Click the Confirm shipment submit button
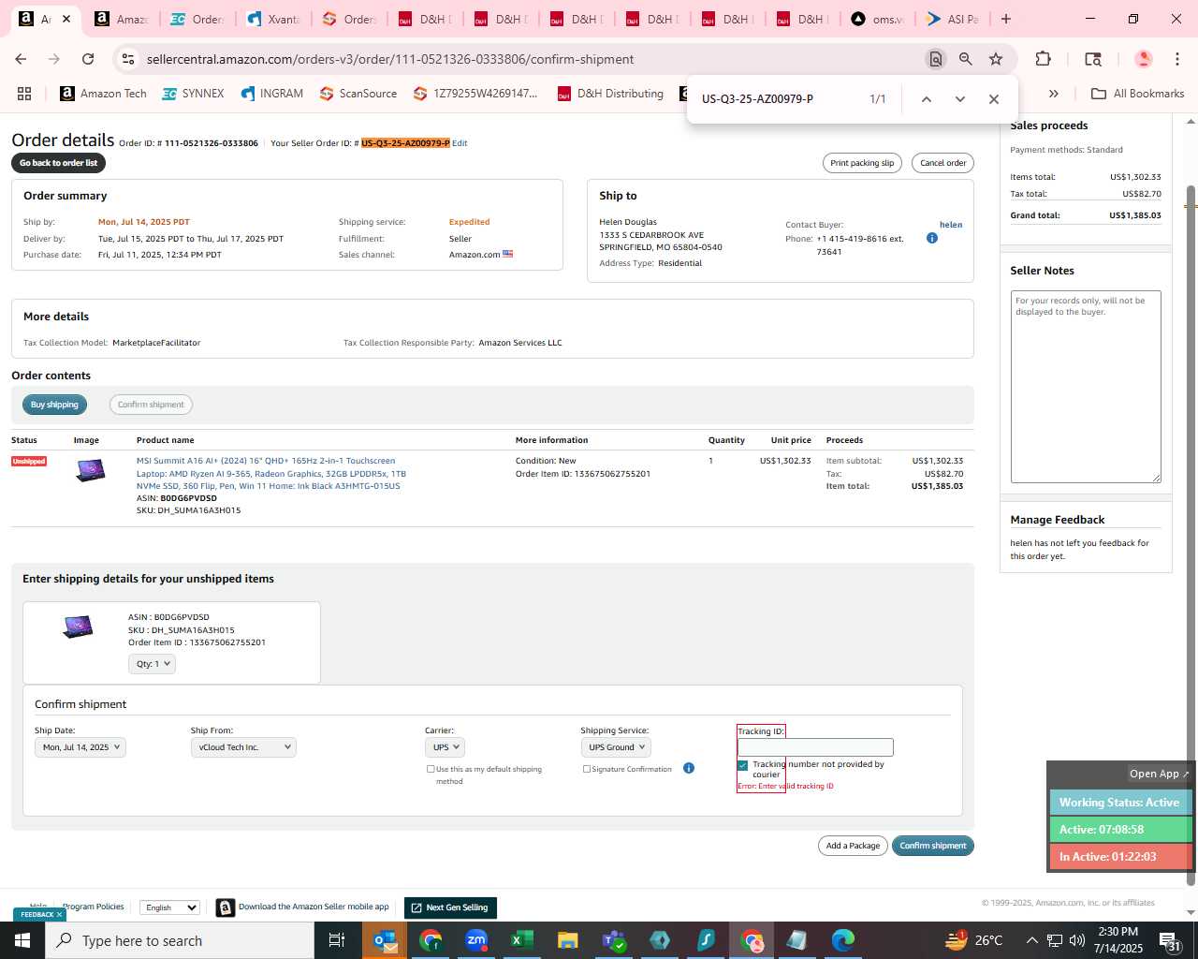Screen dimensions: 1198x959 coord(933,846)
